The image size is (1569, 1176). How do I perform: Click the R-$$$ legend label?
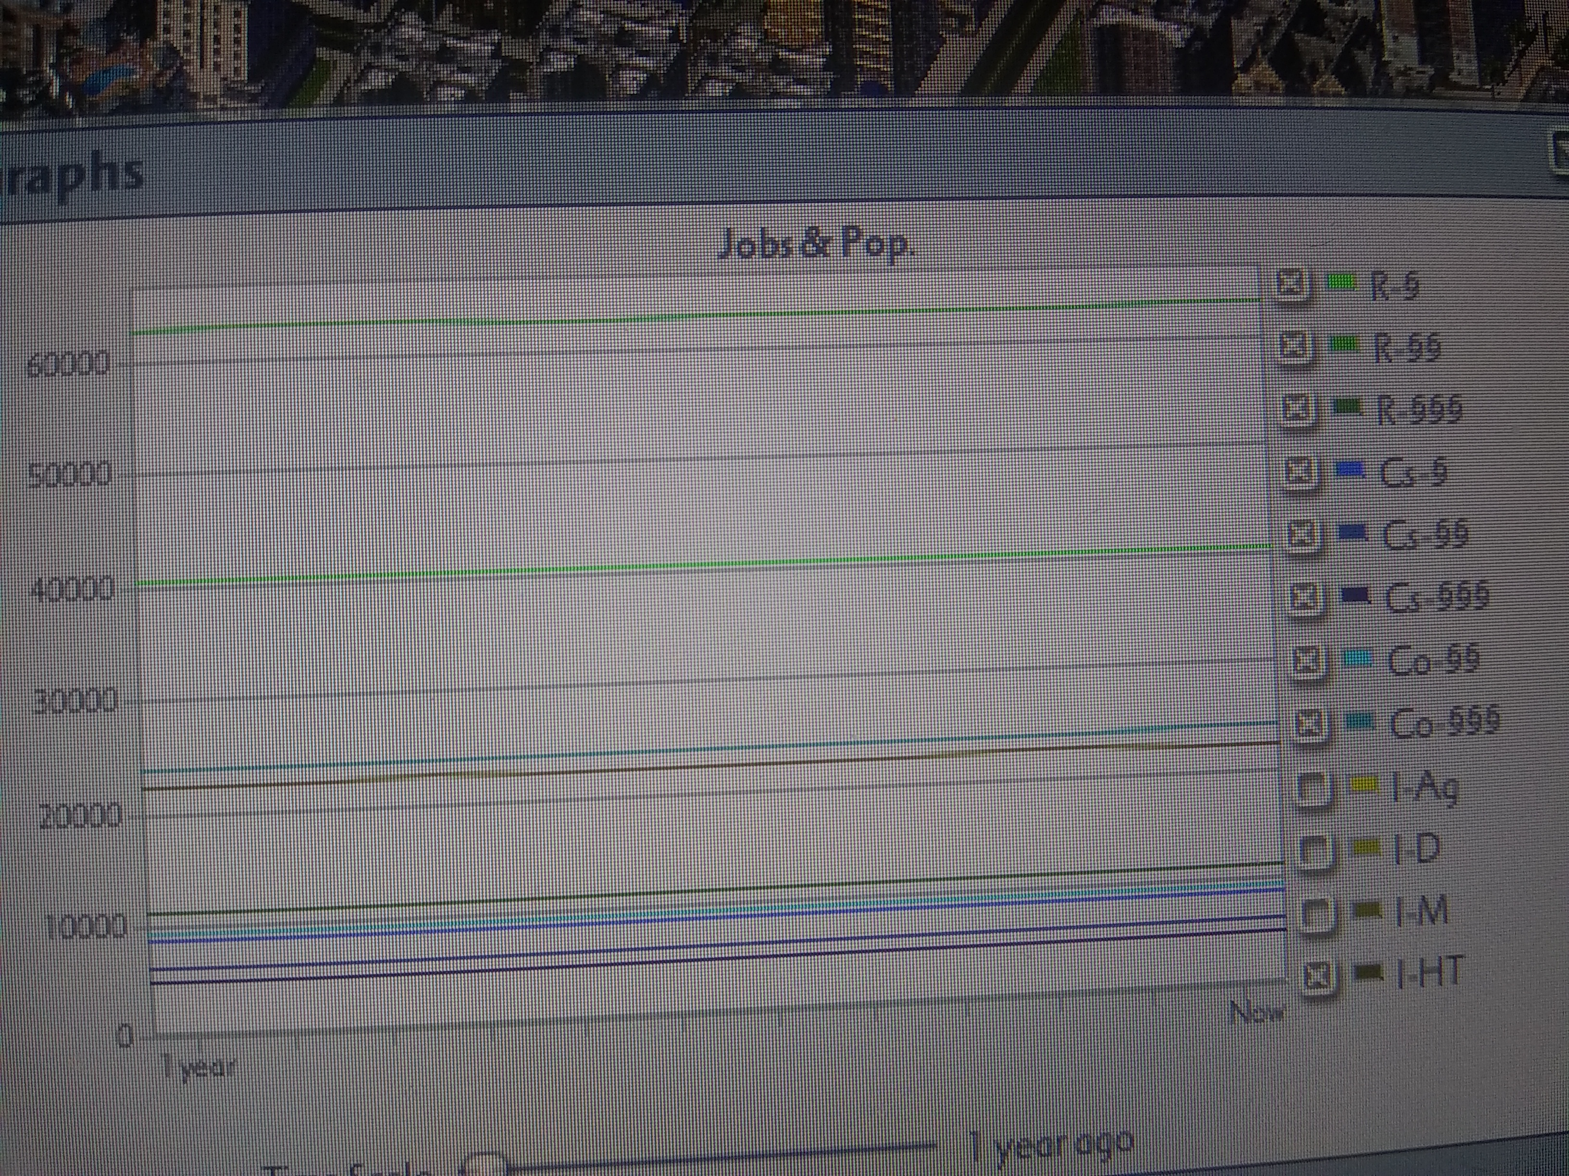point(1420,410)
